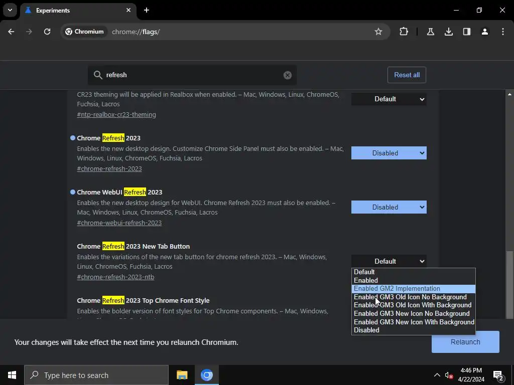
Task: Show hidden system tray icons
Action: pyautogui.click(x=437, y=375)
